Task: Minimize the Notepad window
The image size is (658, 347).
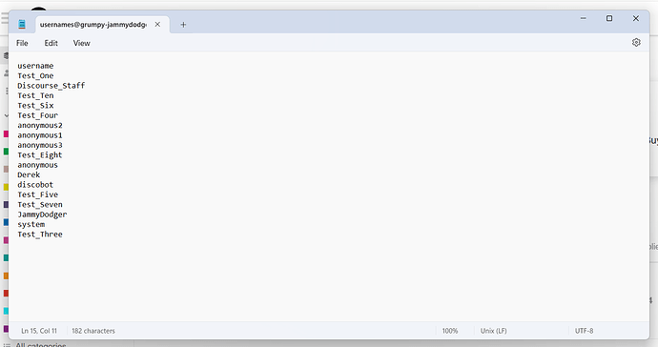Action: click(x=584, y=18)
